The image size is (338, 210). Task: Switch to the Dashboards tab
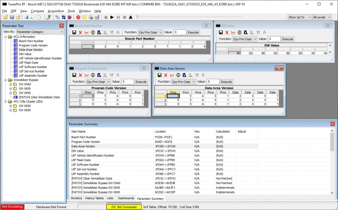(126, 198)
